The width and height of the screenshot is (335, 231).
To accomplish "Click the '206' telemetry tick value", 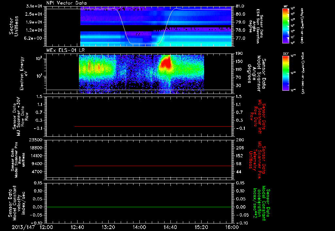I will 239,148.
